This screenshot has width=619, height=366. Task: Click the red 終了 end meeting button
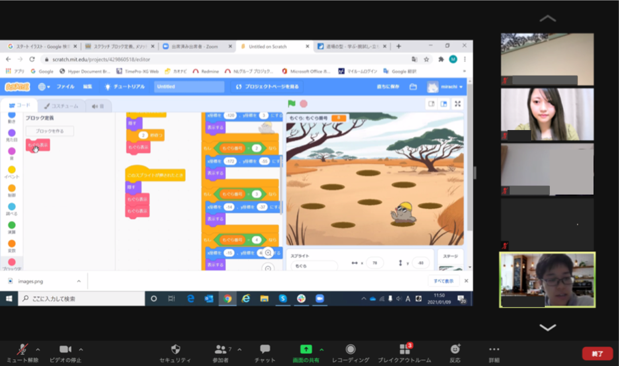tap(597, 353)
